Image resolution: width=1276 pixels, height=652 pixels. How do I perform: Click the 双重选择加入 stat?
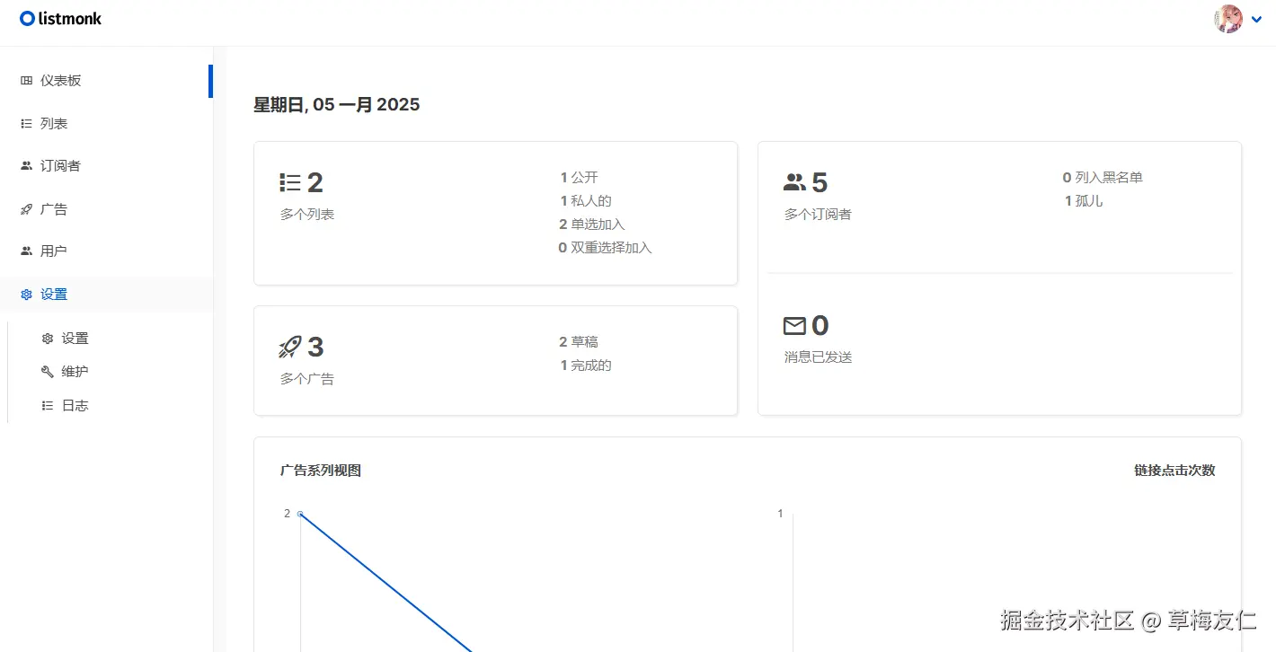point(605,248)
